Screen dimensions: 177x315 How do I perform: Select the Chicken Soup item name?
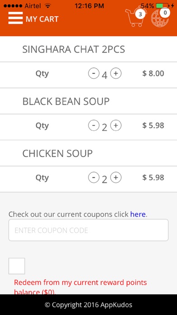click(57, 154)
